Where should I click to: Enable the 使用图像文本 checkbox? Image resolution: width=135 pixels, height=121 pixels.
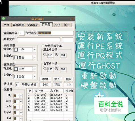43,46
